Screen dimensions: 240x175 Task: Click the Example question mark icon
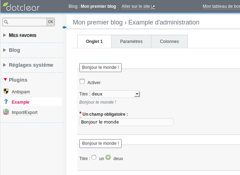(6, 102)
